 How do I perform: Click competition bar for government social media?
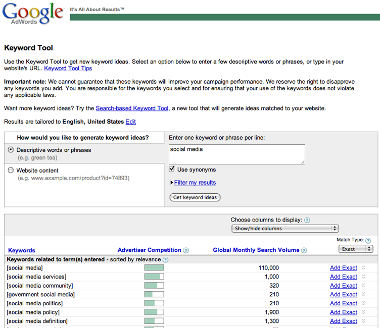coord(154,294)
